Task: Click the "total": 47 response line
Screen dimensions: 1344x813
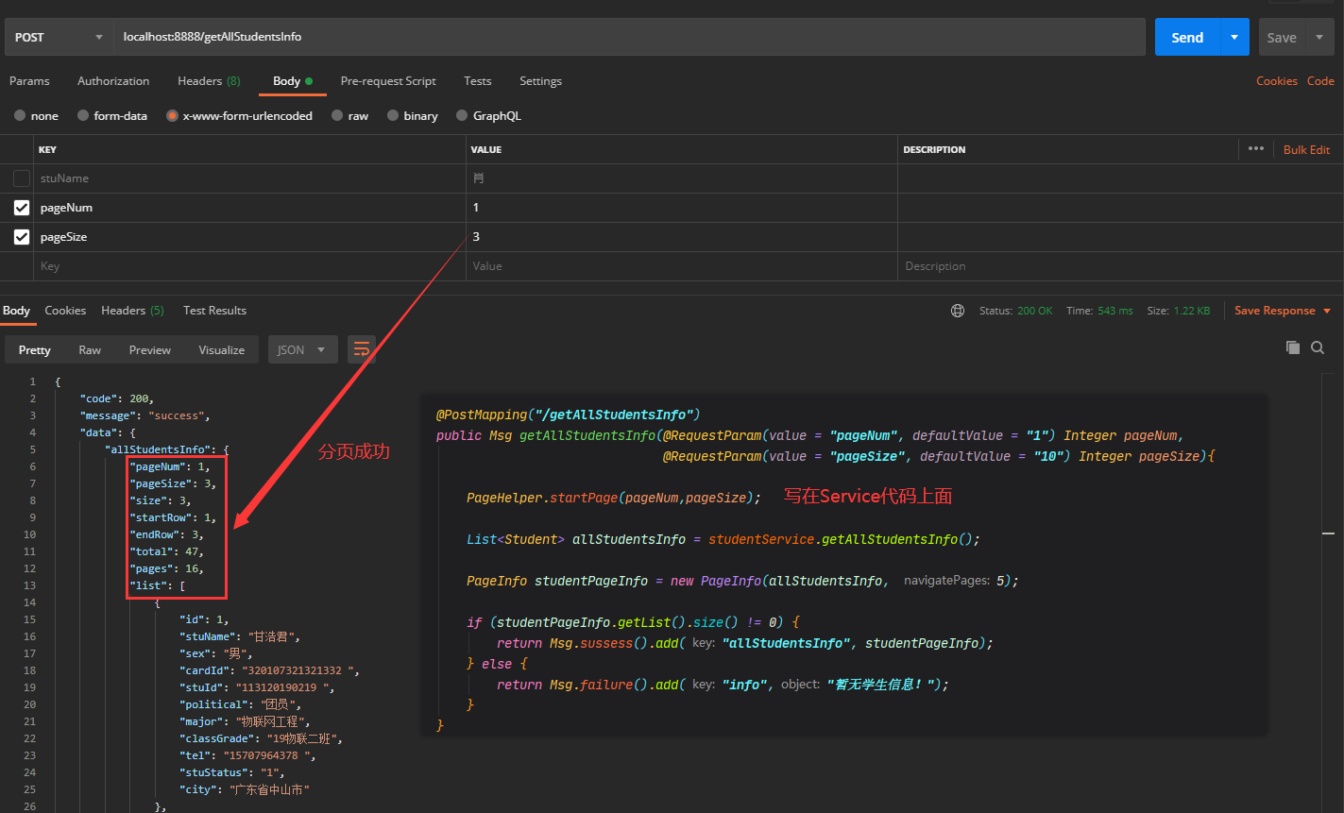Action: point(168,551)
